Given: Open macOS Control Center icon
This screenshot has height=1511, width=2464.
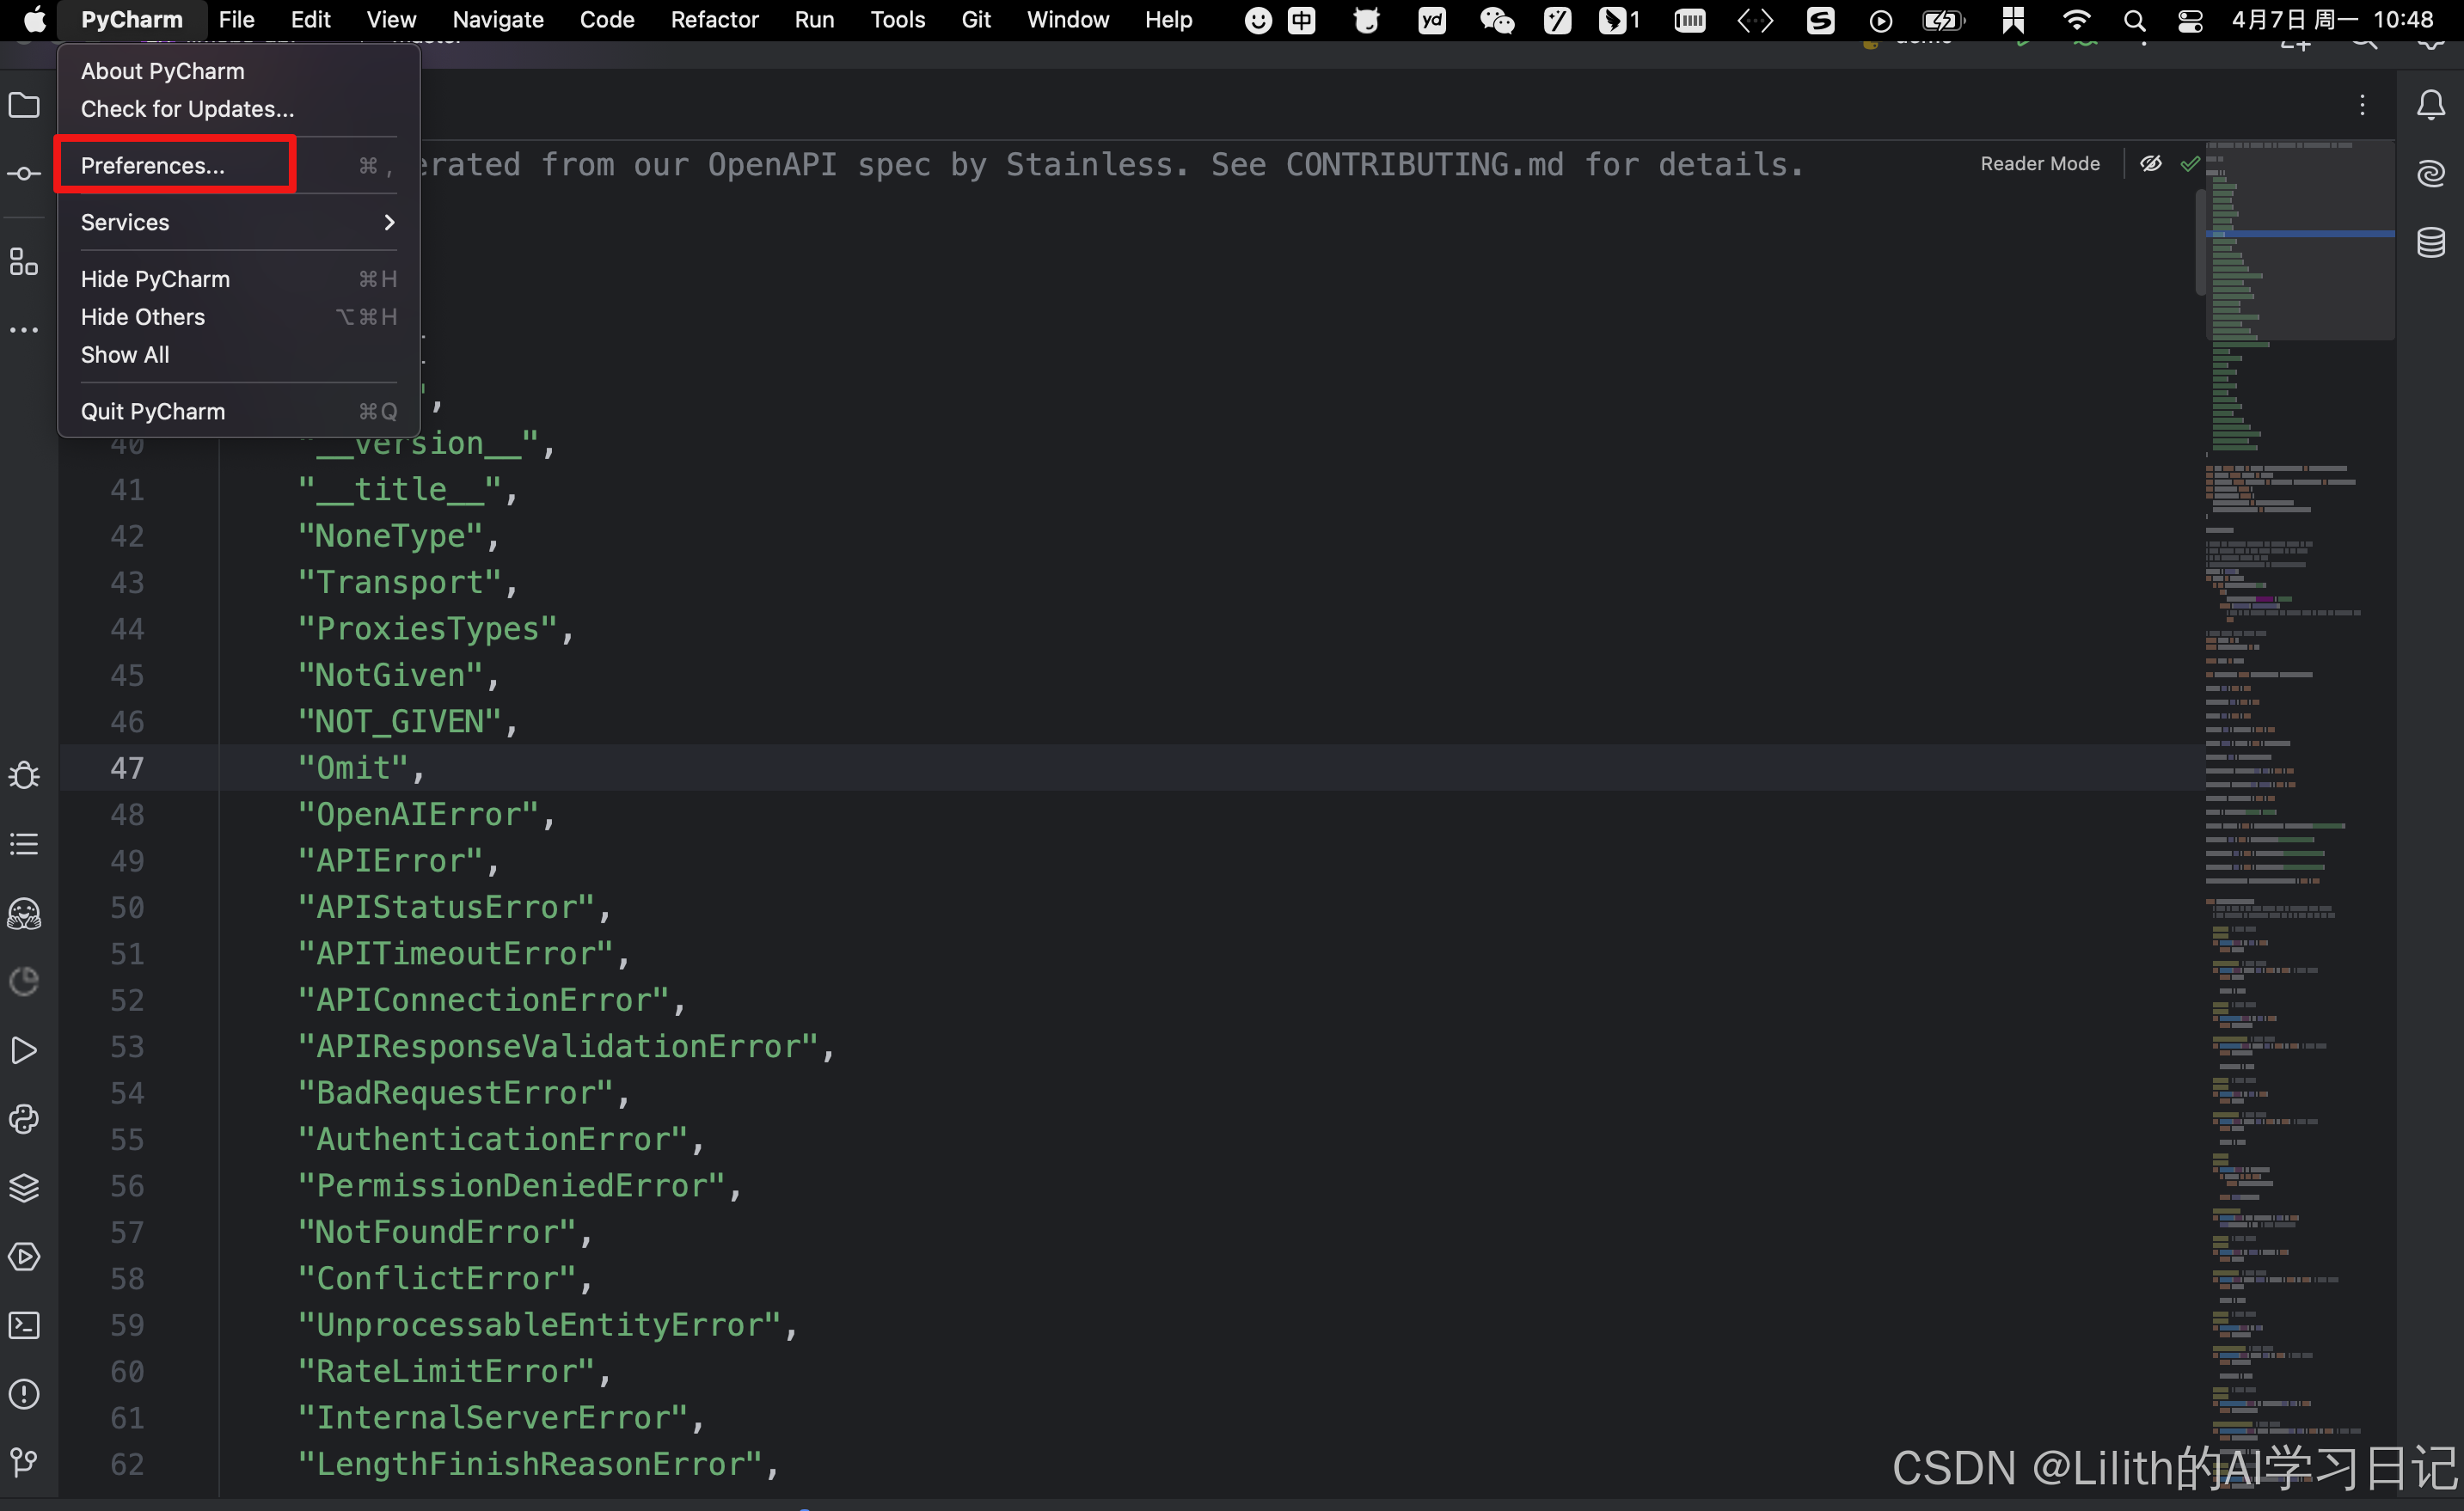Looking at the screenshot, I should 2190,20.
